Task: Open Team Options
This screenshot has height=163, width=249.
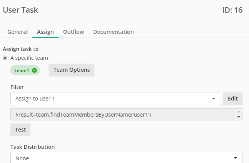Action: pos(72,70)
